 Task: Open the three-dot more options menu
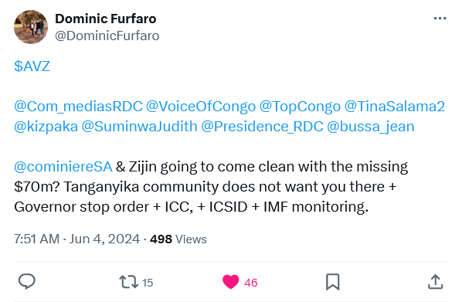point(440,19)
